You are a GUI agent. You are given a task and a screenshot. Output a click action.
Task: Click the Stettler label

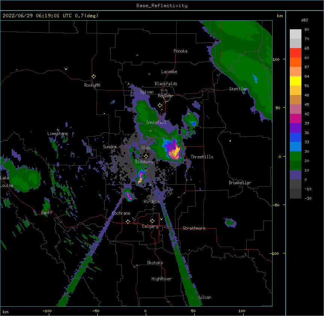point(238,89)
